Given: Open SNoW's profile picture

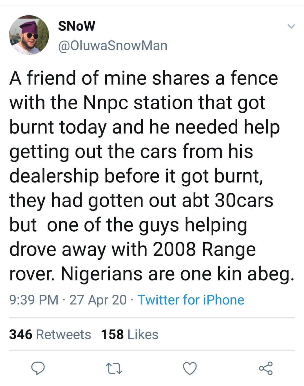Looking at the screenshot, I should 29,35.
